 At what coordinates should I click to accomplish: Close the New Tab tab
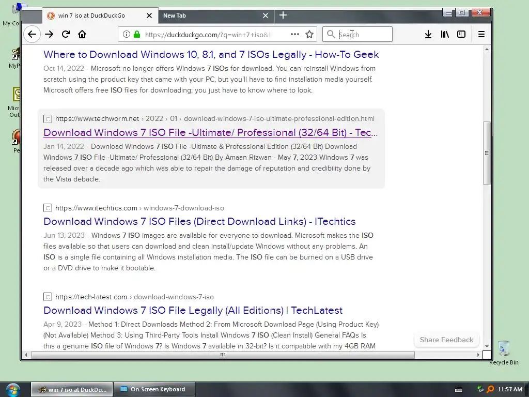[x=266, y=16]
